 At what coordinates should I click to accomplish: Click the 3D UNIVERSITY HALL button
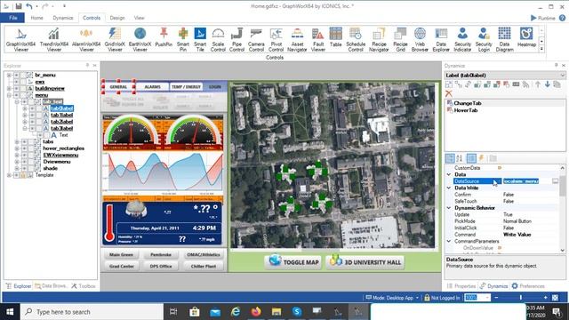point(365,262)
